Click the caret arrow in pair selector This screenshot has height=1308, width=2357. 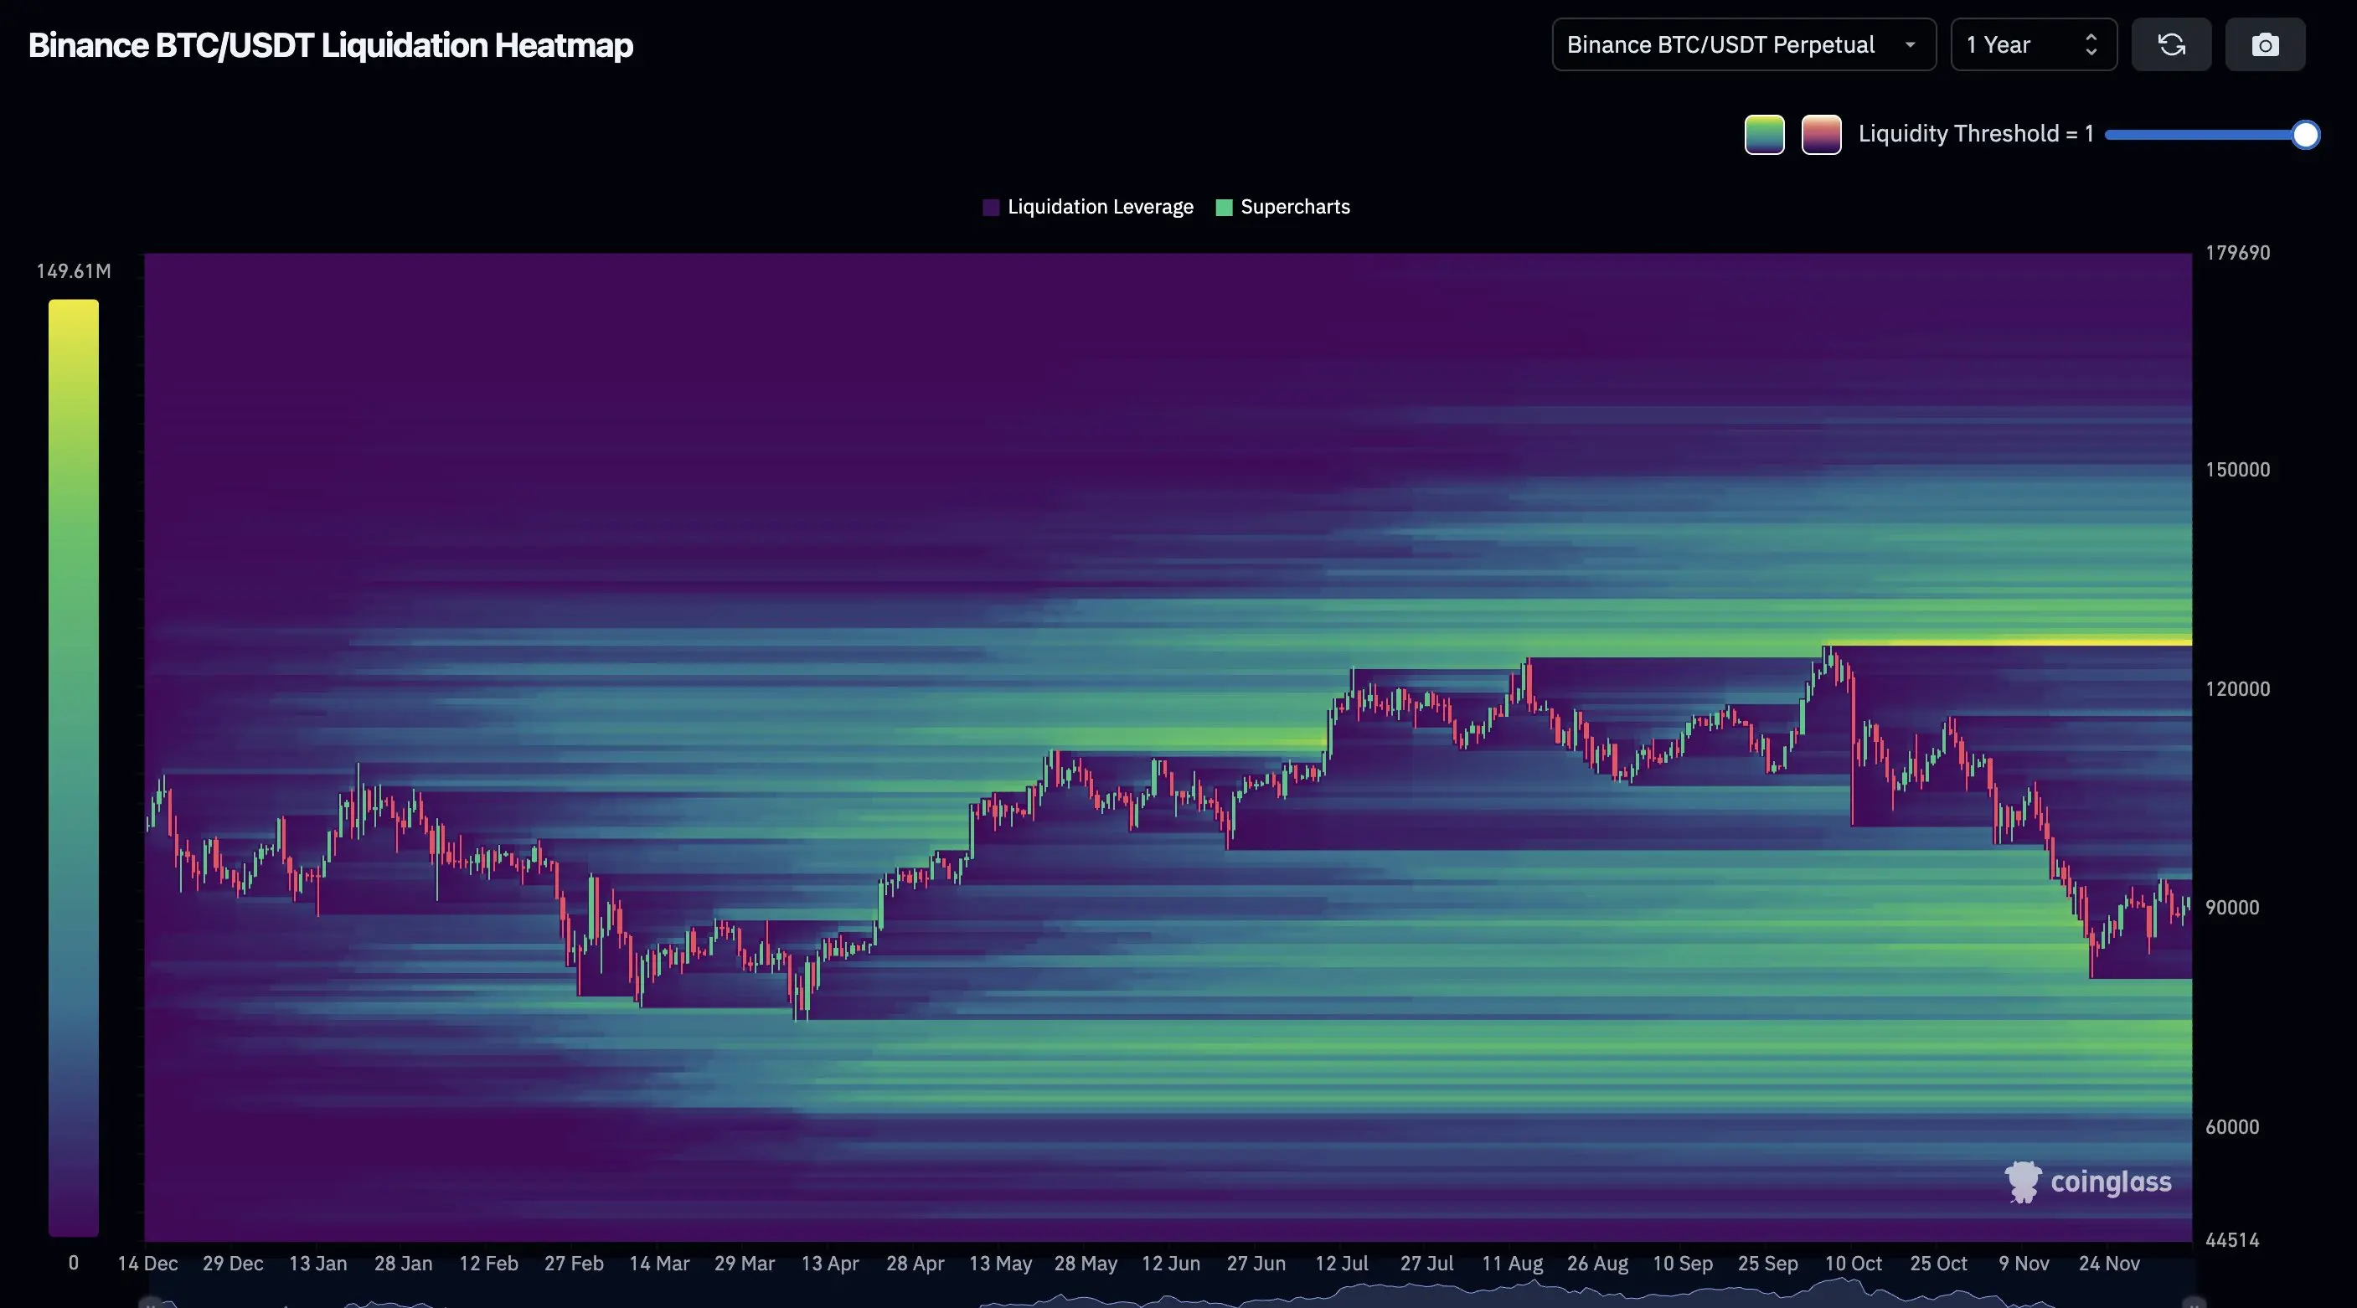pyautogui.click(x=1910, y=45)
